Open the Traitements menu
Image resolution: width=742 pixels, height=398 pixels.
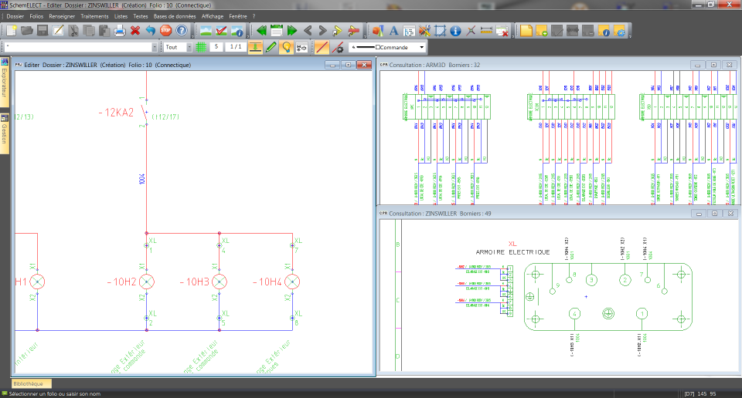pyautogui.click(x=94, y=16)
